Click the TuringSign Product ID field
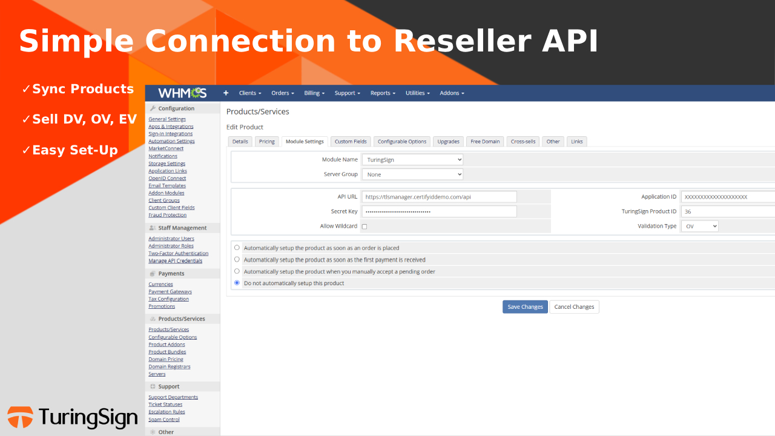Screen dimensions: 775x436 (x=728, y=211)
